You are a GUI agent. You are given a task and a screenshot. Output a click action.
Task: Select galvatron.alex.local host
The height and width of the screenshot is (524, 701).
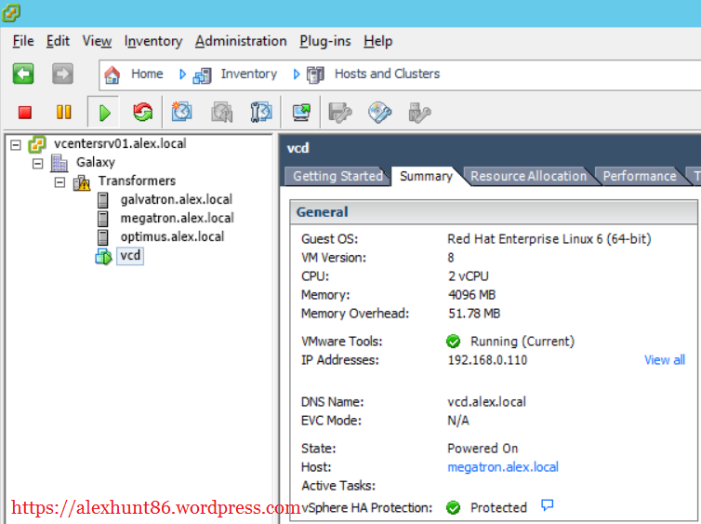[176, 199]
